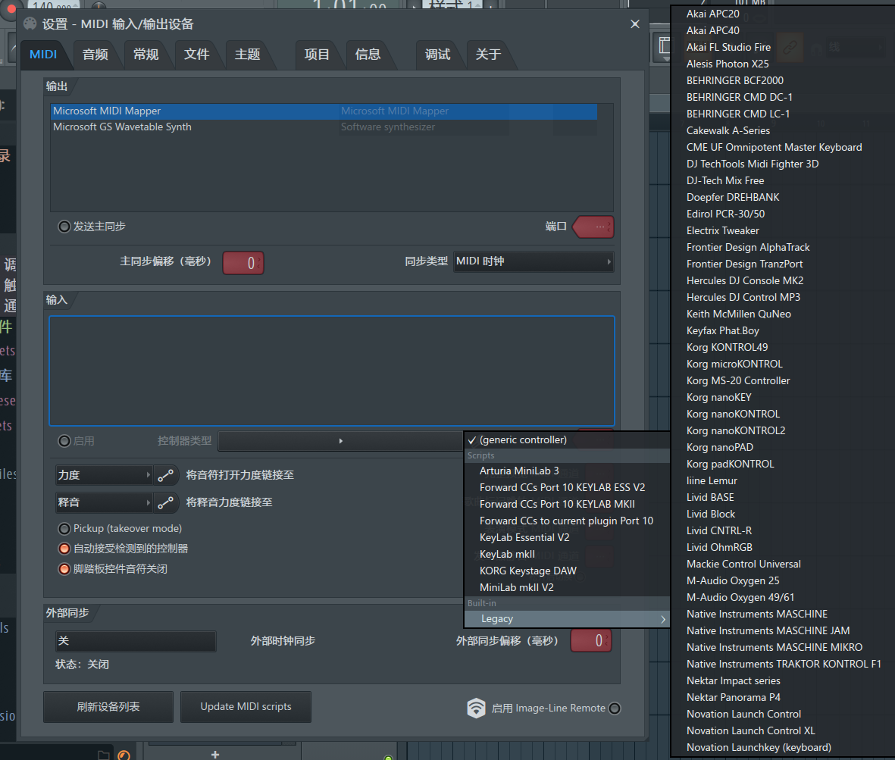Click the velocity link icon beside 力度

pos(165,475)
